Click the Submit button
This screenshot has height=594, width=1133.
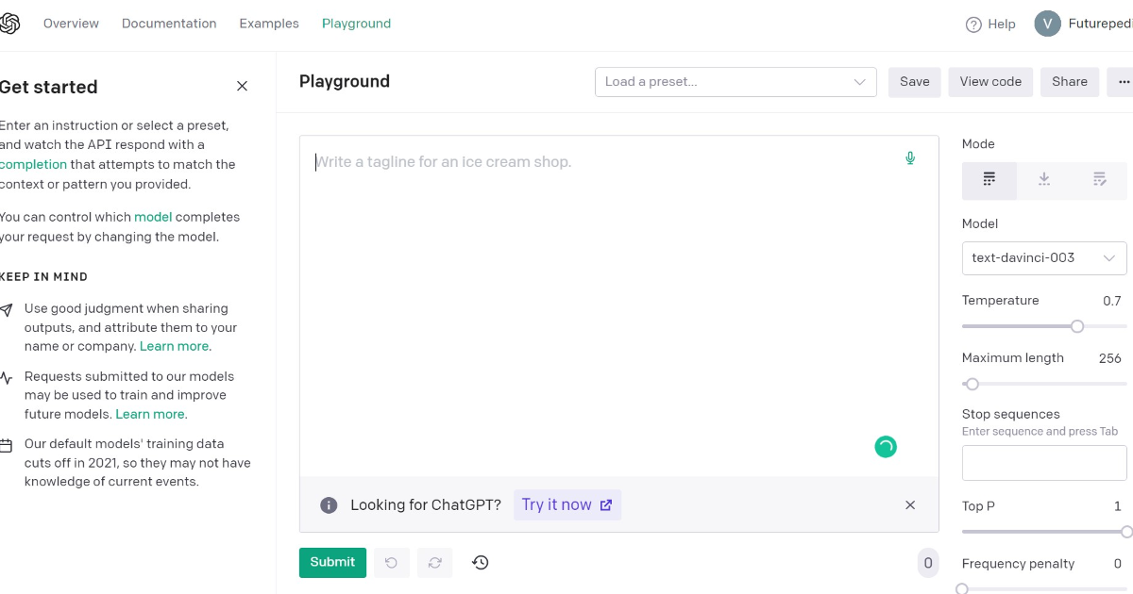click(x=332, y=562)
